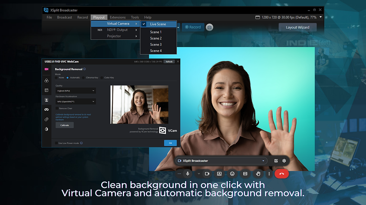Open the resolution dropdown arrow
Image resolution: width=366 pixels, height=205 pixels.
coord(321,17)
